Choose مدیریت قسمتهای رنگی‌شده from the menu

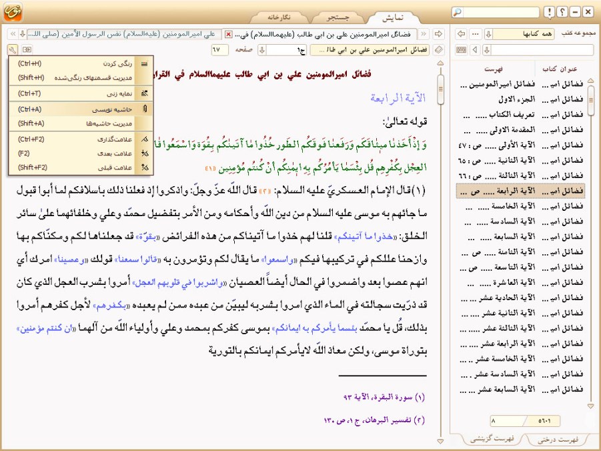(81, 77)
